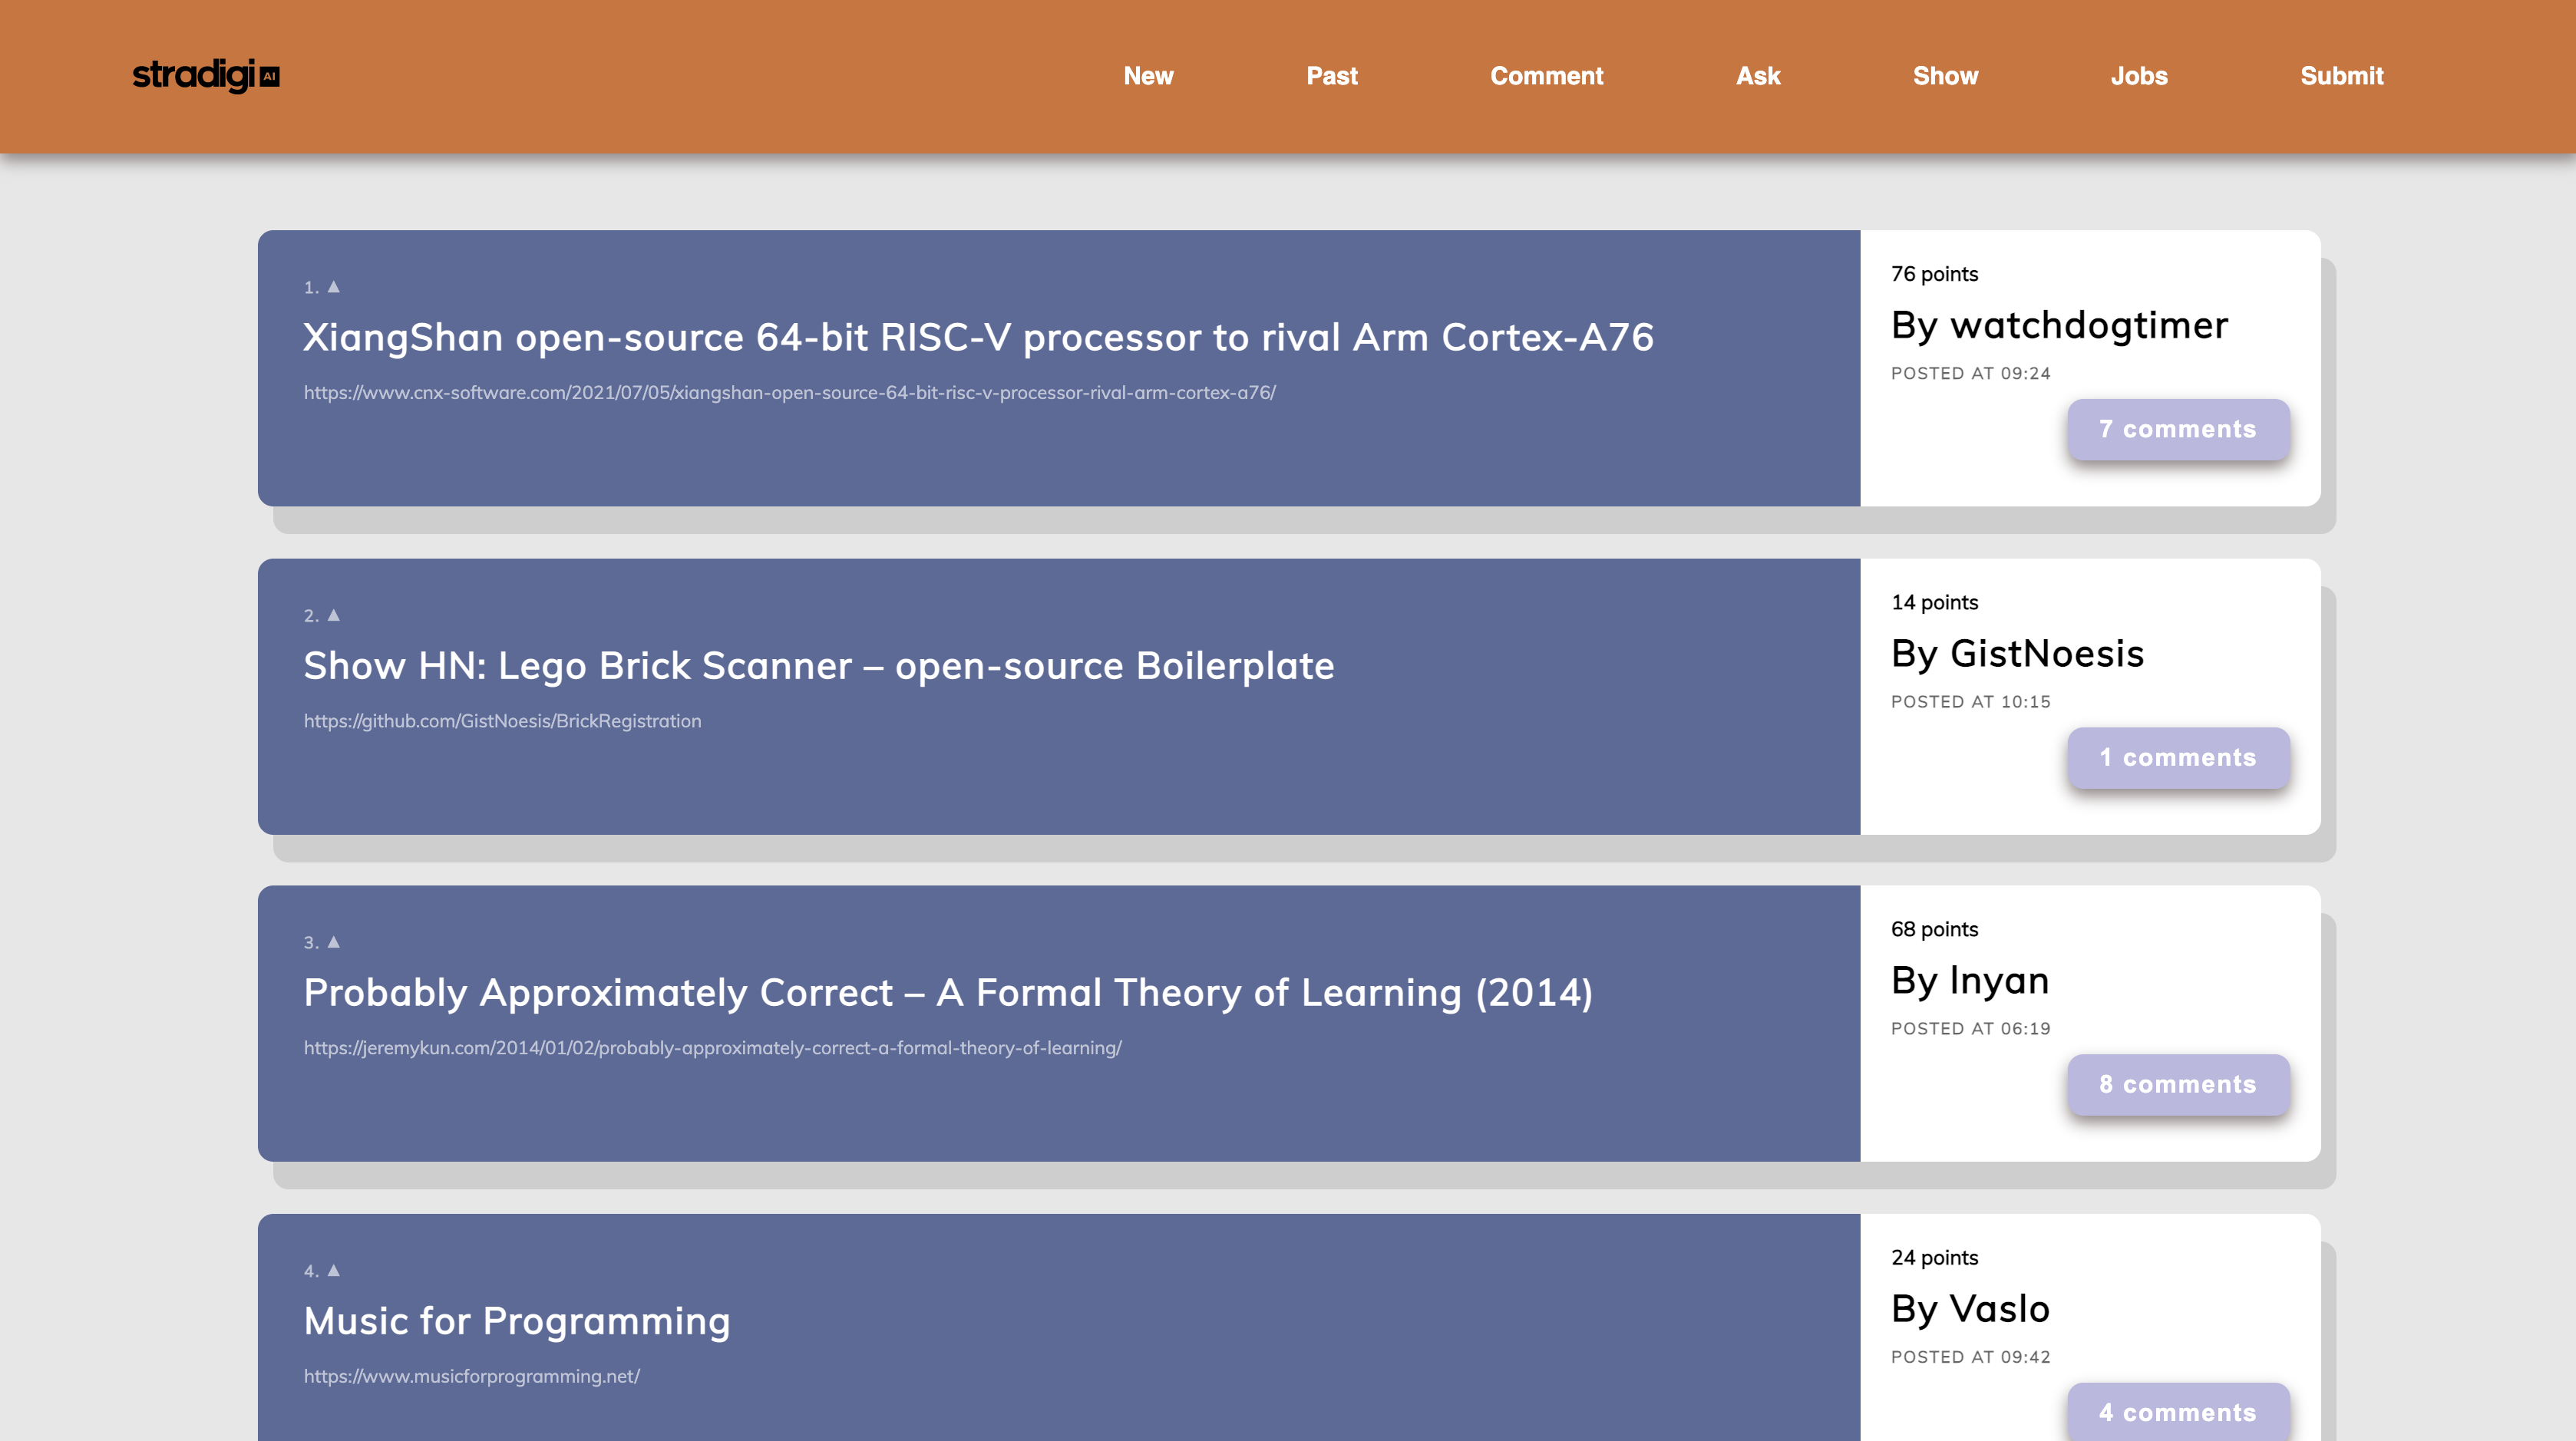Upvote the Lego Brick Scanner post

pos(334,615)
